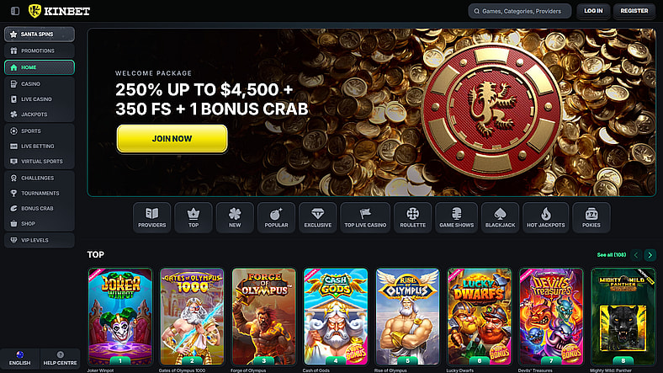This screenshot has width=663, height=373.
Task: Open the Gates of Olympus 1000 thumbnail
Action: point(192,317)
